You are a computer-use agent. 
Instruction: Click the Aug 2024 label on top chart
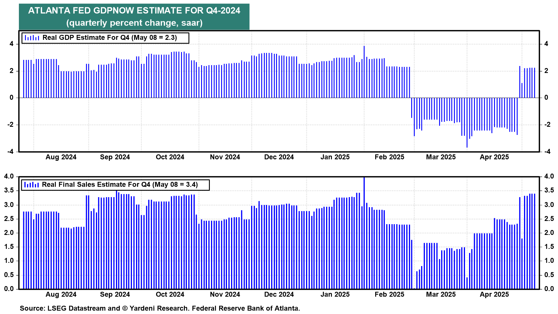[x=61, y=157]
